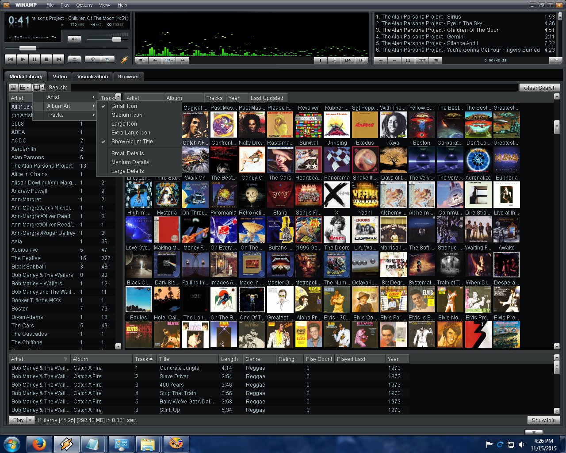566x453 pixels.
Task: Select track Concrete Jungle
Action: point(209,368)
